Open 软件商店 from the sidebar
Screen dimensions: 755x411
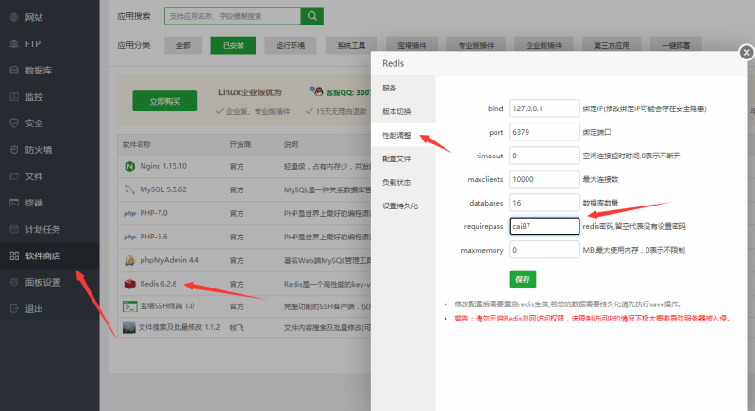click(x=42, y=255)
